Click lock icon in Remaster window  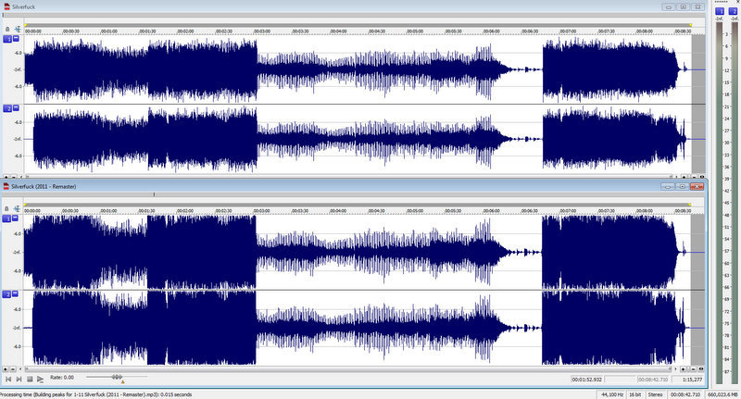click(7, 208)
